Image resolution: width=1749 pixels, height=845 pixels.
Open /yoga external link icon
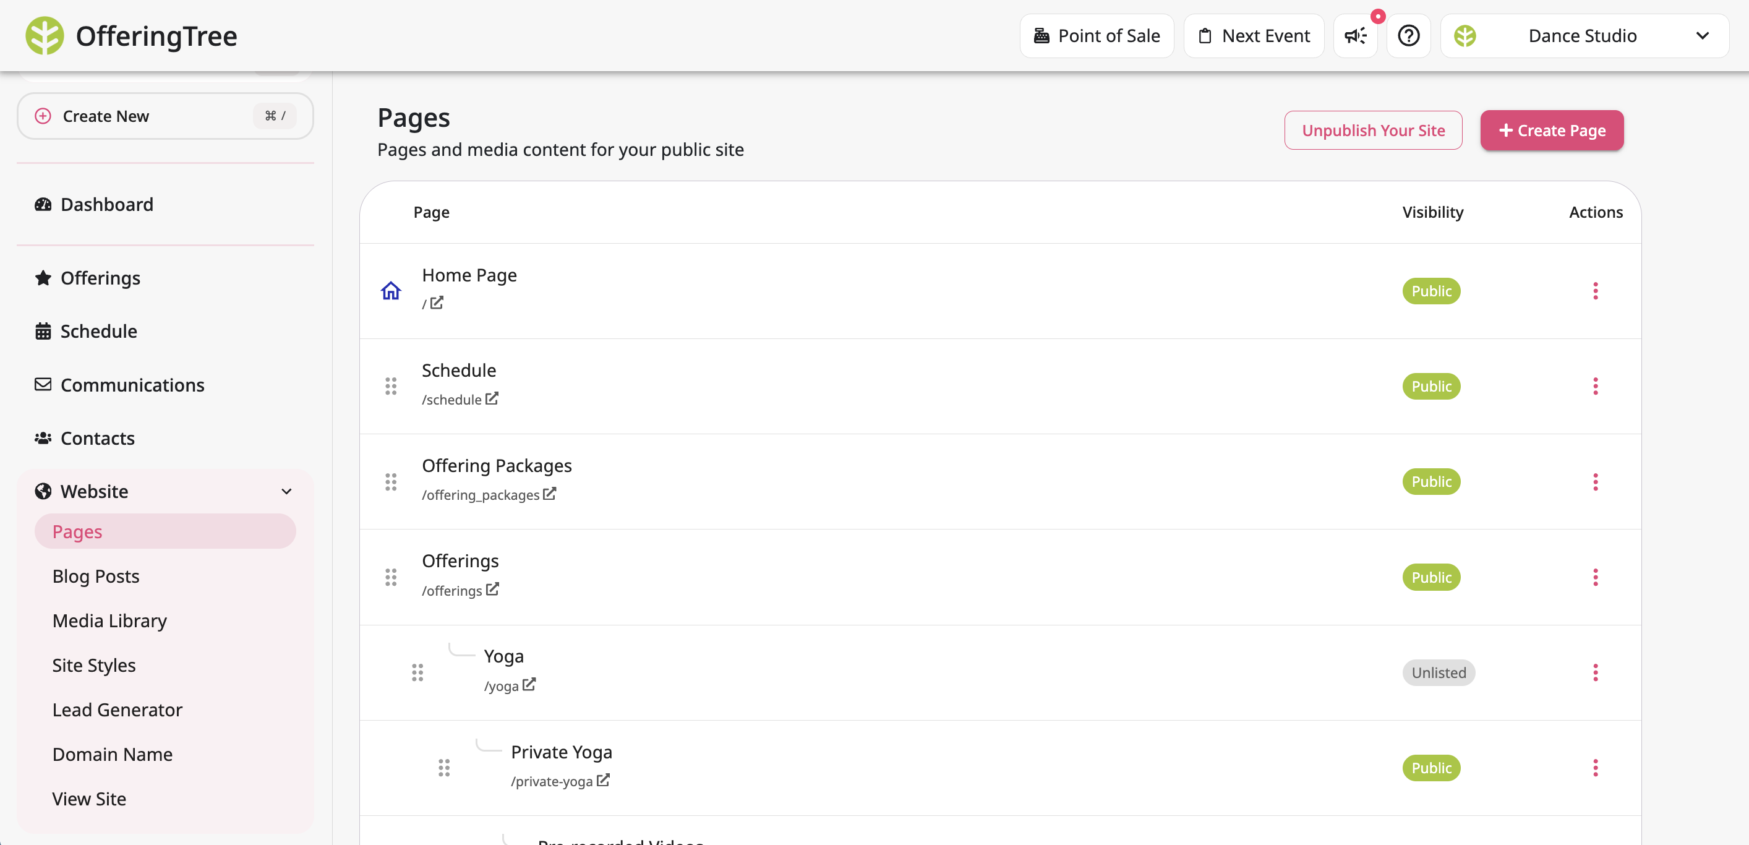point(529,685)
